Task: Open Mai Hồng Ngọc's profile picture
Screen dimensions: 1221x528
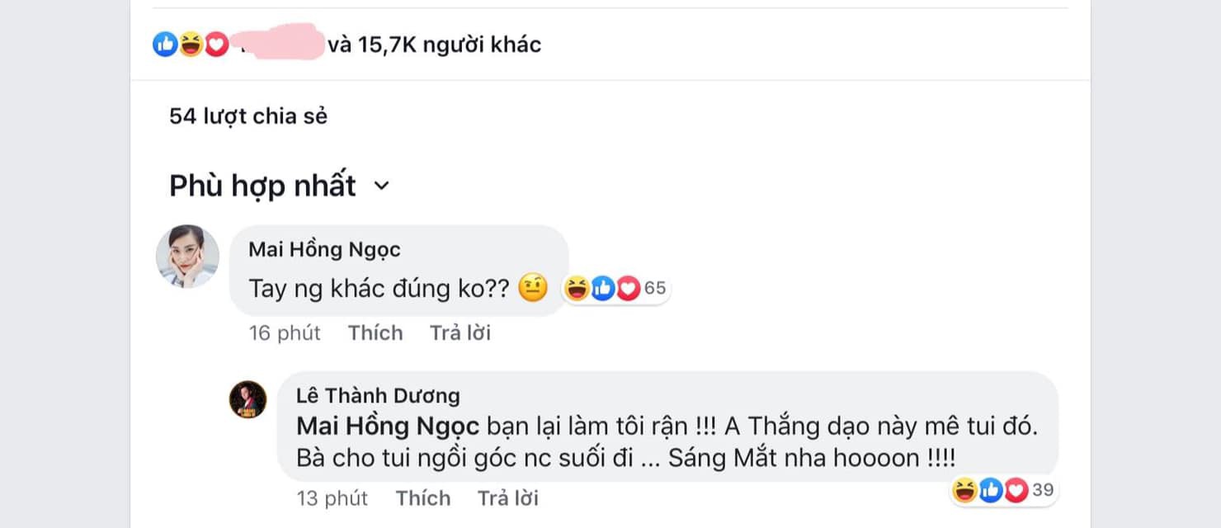Action: tap(188, 257)
